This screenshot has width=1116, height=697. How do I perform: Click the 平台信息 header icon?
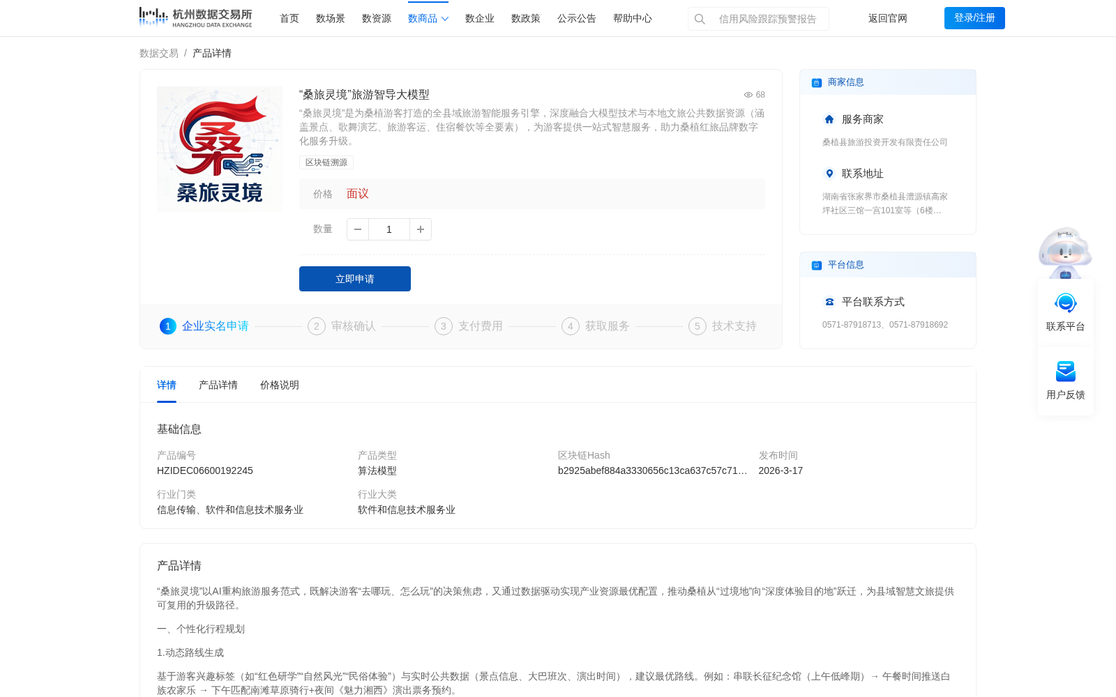click(817, 266)
